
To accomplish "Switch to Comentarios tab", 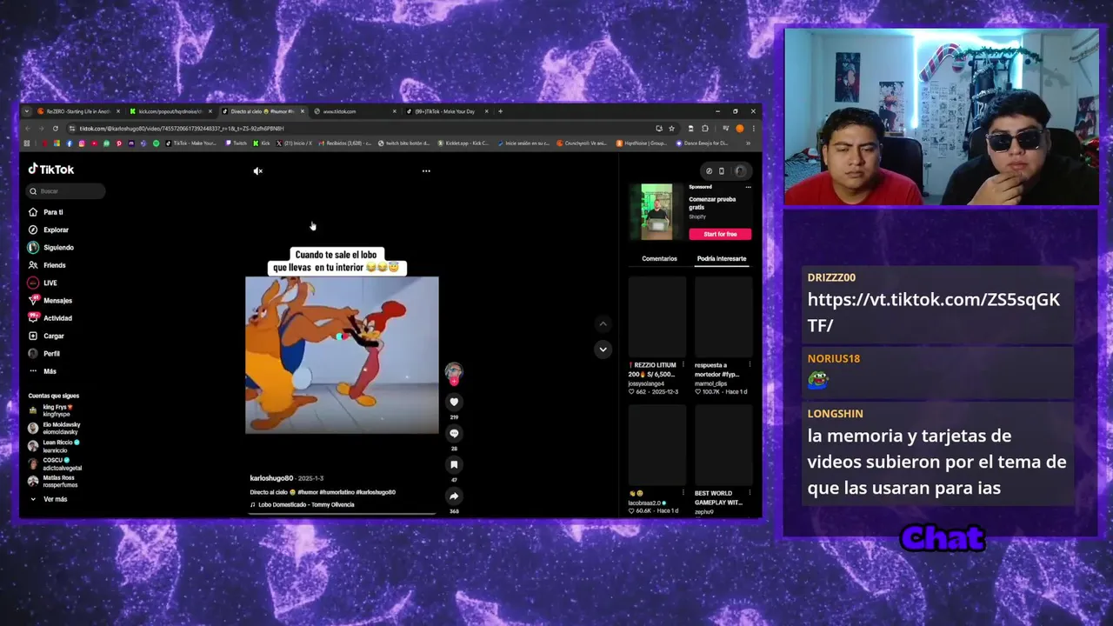I will pos(659,258).
